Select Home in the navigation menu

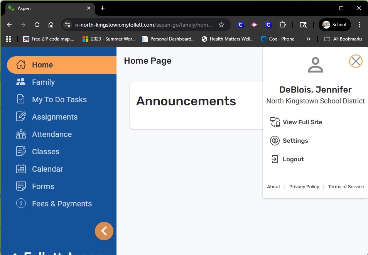pyautogui.click(x=42, y=65)
